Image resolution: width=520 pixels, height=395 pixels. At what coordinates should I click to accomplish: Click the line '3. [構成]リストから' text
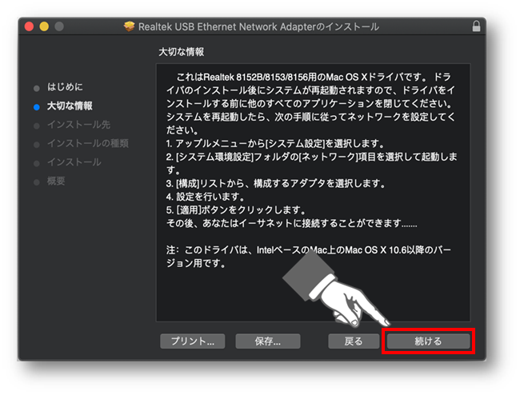[275, 183]
